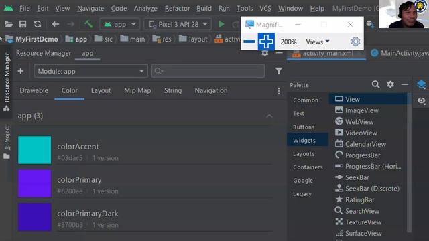
Task: Click the green hammer Make Project icon
Action: coord(88,24)
